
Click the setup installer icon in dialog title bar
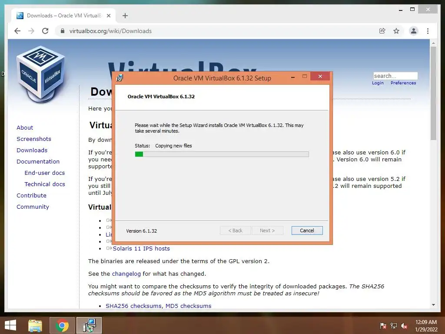pos(120,78)
